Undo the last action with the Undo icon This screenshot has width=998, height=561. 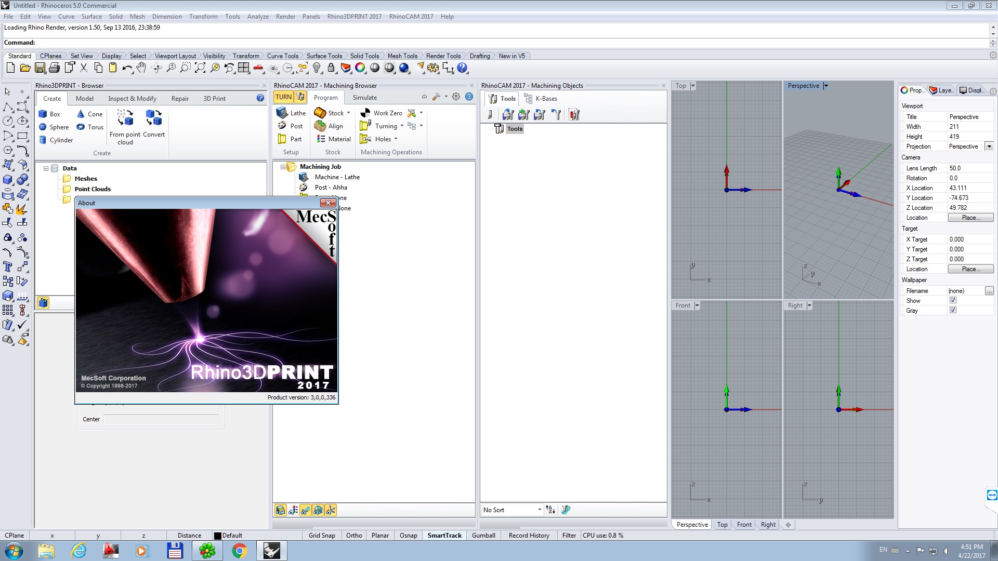127,68
